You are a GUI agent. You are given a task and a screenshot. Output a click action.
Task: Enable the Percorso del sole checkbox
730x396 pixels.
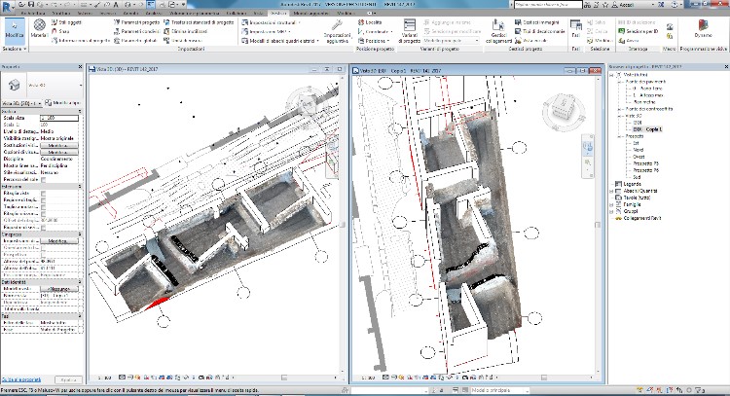[44, 178]
